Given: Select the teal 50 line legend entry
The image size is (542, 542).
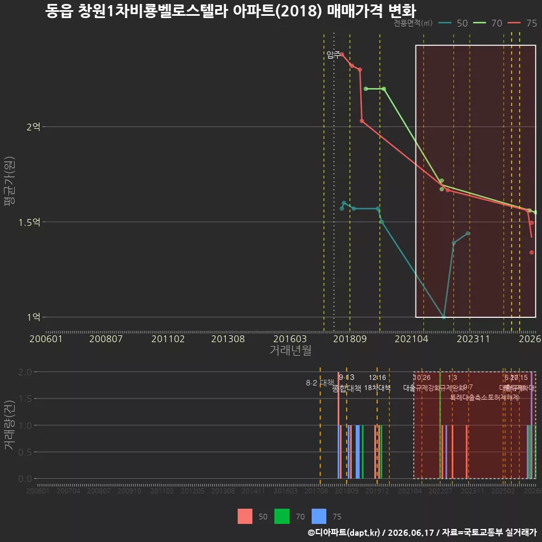Looking at the screenshot, I should [453, 23].
